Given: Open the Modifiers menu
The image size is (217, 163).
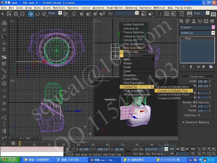Looking at the screenshot, I should tap(59, 8).
